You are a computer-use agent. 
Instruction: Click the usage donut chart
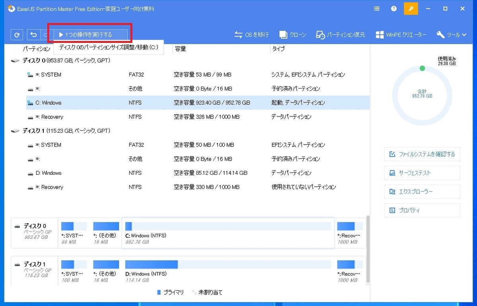click(x=422, y=96)
